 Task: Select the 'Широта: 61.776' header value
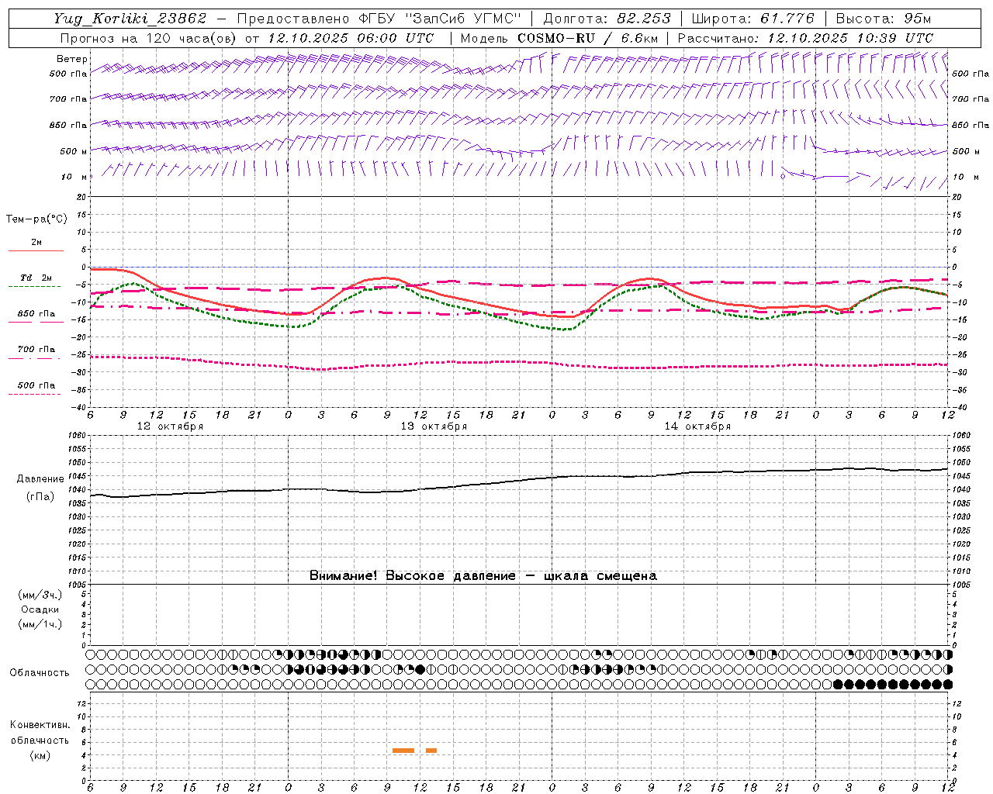pyautogui.click(x=753, y=19)
